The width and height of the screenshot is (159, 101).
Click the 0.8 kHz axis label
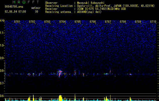click(x=2, y=71)
